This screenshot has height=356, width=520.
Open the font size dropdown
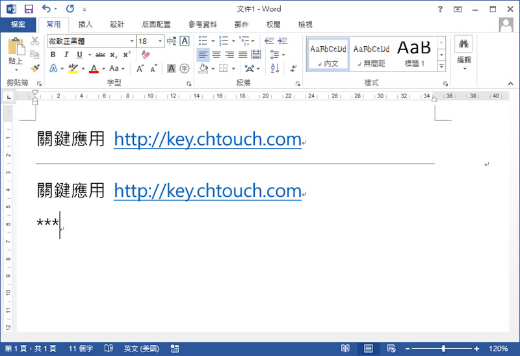(160, 41)
